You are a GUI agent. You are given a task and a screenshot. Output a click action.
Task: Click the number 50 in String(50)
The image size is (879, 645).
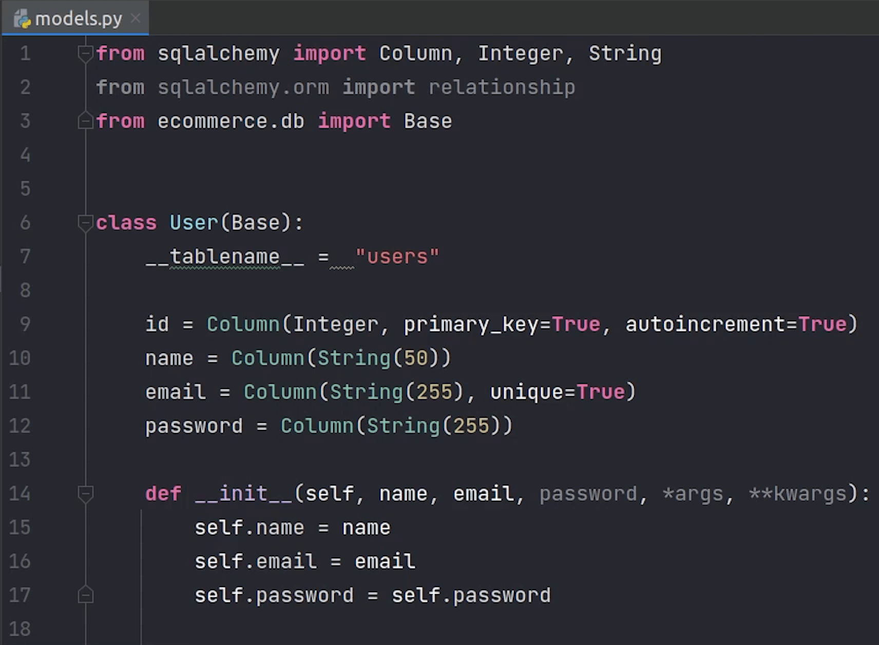(x=415, y=358)
